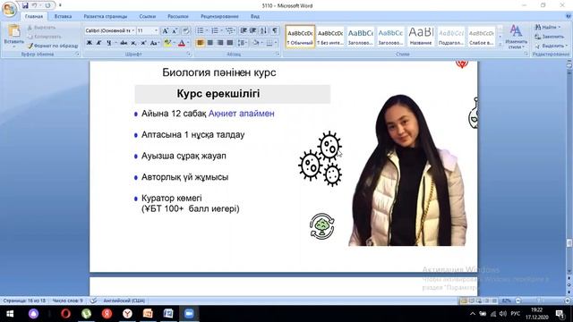Apply the Обычный style
Image resolution: width=573 pixels, height=322 pixels.
tap(300, 37)
